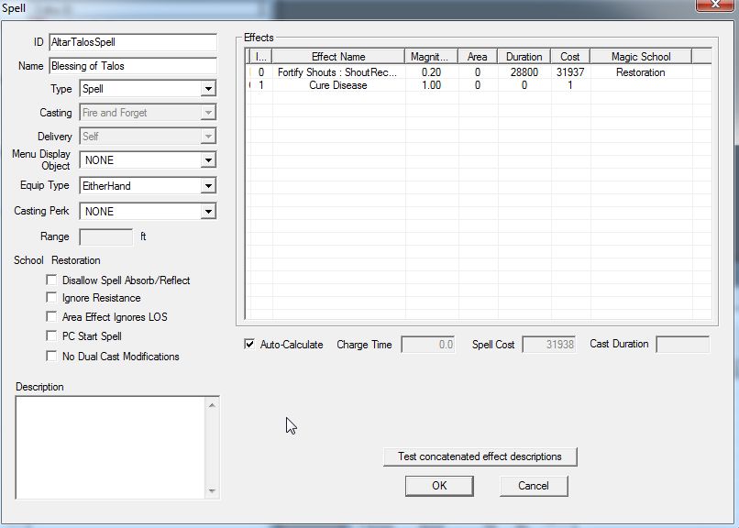This screenshot has height=528, width=739.
Task: Click Restoration in the Magic School column
Action: coord(641,72)
